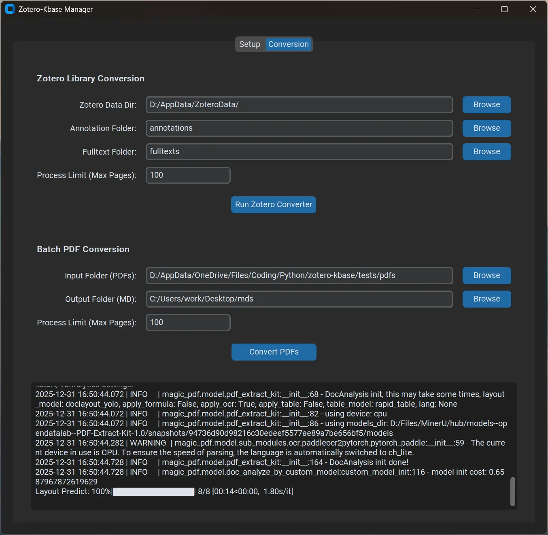Edit the Batch PDF Process Limit field
This screenshot has height=535, width=548.
pyautogui.click(x=188, y=323)
